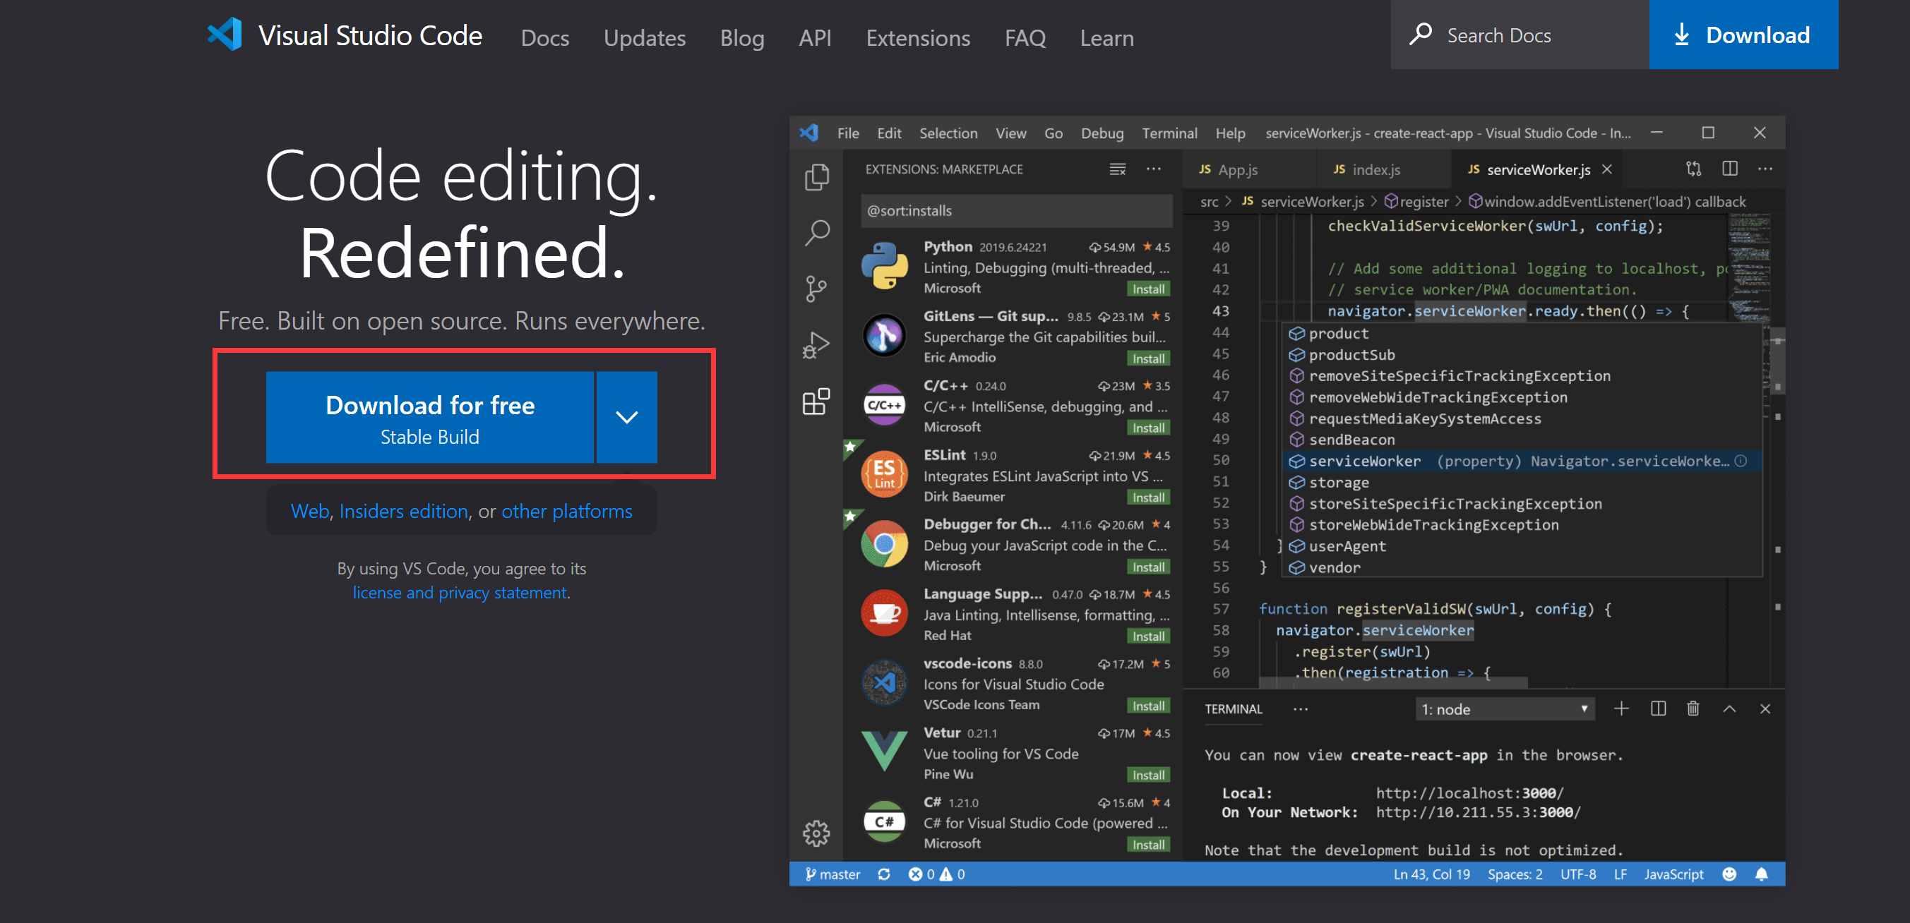Open the Extensions view icon
Image resolution: width=1910 pixels, height=923 pixels.
point(816,403)
